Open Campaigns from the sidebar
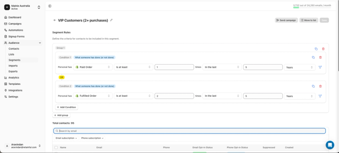This screenshot has height=153, width=339. pyautogui.click(x=15, y=24)
